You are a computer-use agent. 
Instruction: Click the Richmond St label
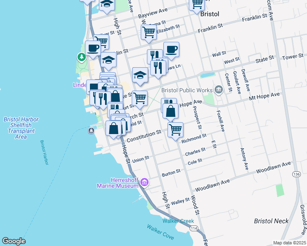(x=194, y=138)
